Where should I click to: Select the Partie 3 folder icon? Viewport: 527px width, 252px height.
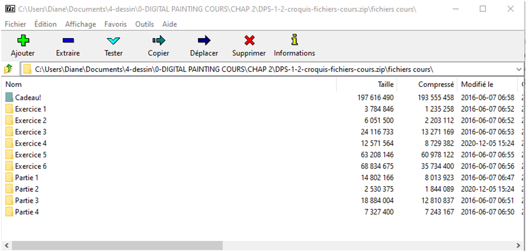coord(9,200)
